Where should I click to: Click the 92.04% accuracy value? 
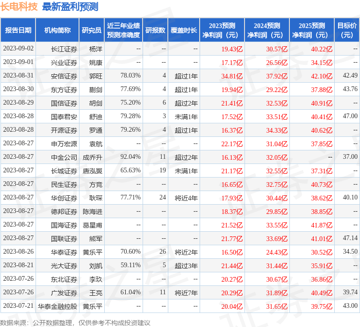[x=130, y=157]
